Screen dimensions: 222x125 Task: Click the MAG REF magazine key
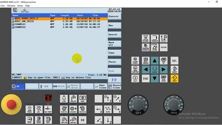pyautogui.click(x=73, y=109)
